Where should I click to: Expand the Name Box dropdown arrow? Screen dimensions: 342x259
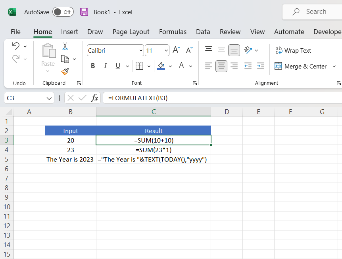click(x=49, y=98)
